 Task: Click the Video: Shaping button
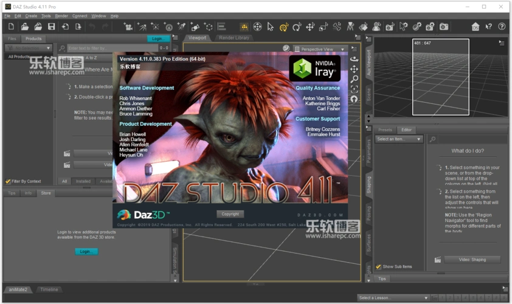click(472, 260)
